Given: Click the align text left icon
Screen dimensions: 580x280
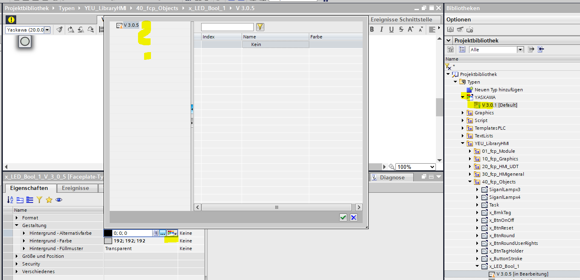Looking at the screenshot, I should [432, 29].
